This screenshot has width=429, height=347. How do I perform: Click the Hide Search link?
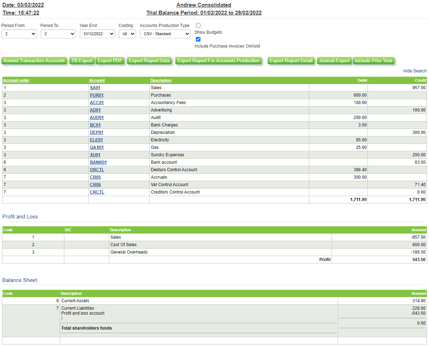pos(415,71)
